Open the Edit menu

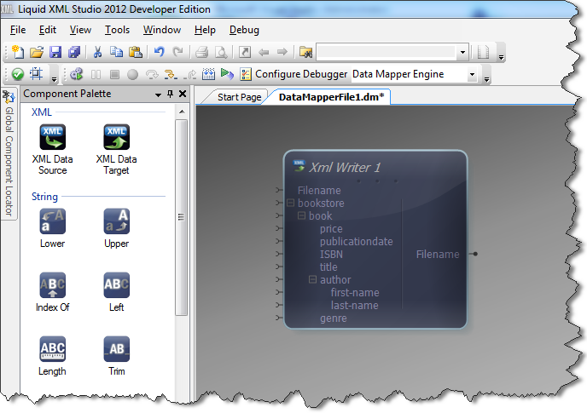[48, 30]
